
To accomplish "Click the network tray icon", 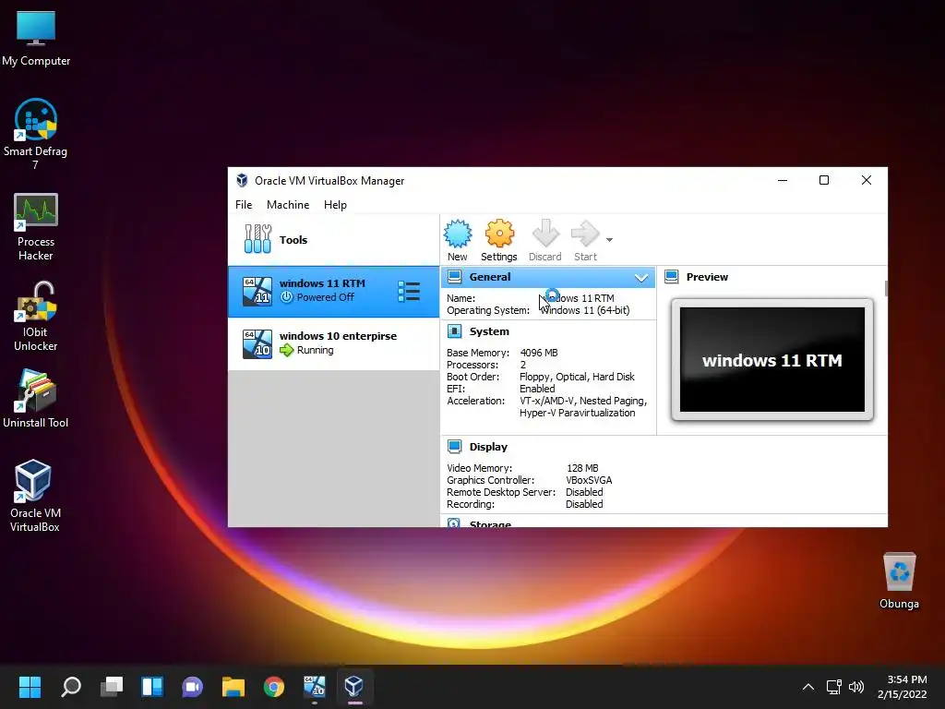I will (x=833, y=687).
